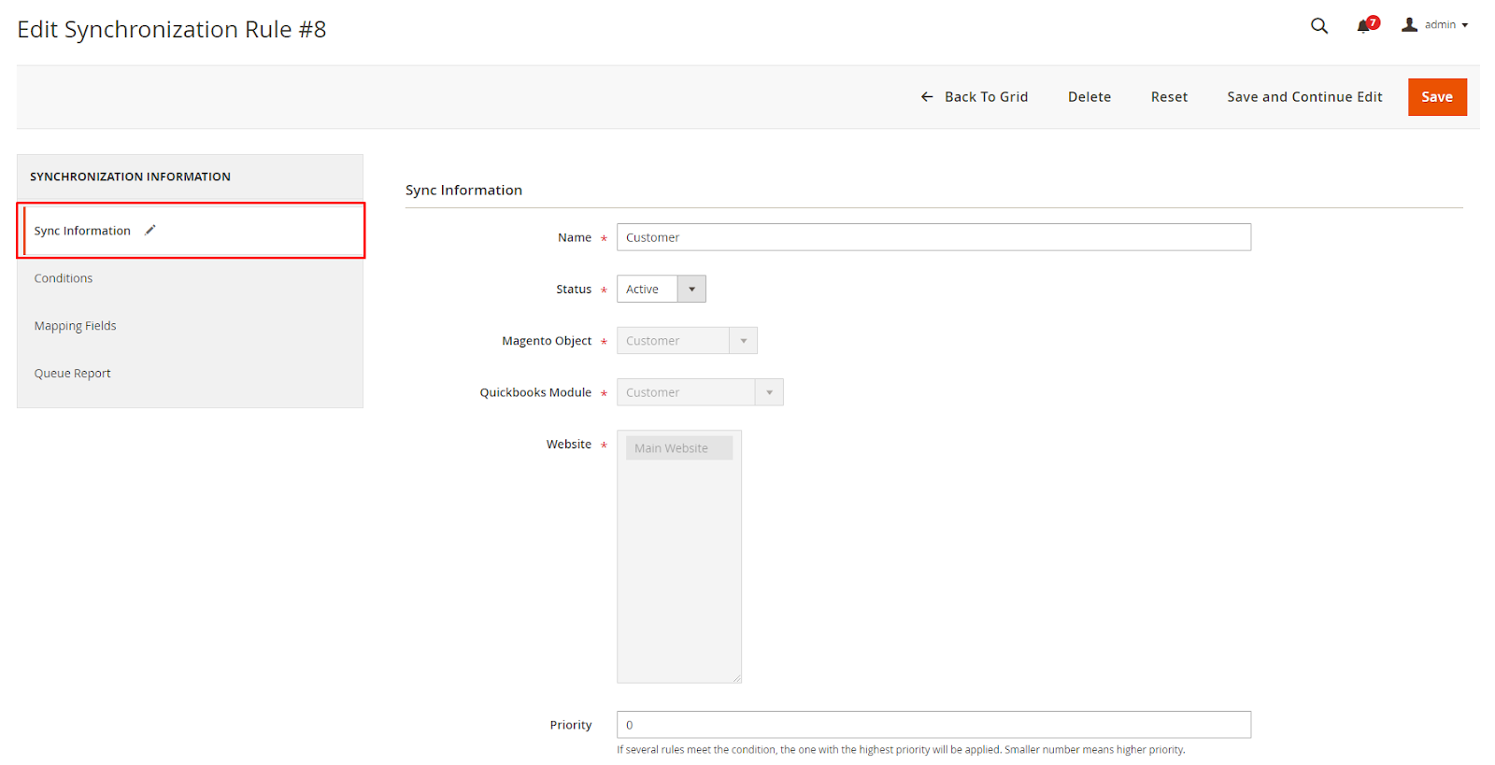Click into the Name input field

click(x=933, y=237)
